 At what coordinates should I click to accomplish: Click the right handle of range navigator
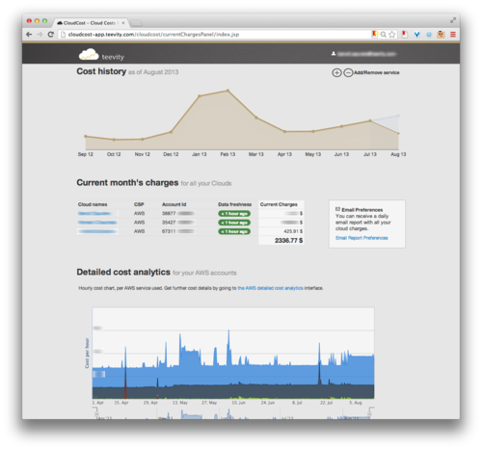(370, 413)
